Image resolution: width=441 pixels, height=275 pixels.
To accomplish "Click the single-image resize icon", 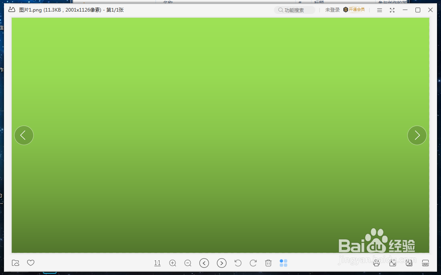I will (393, 263).
